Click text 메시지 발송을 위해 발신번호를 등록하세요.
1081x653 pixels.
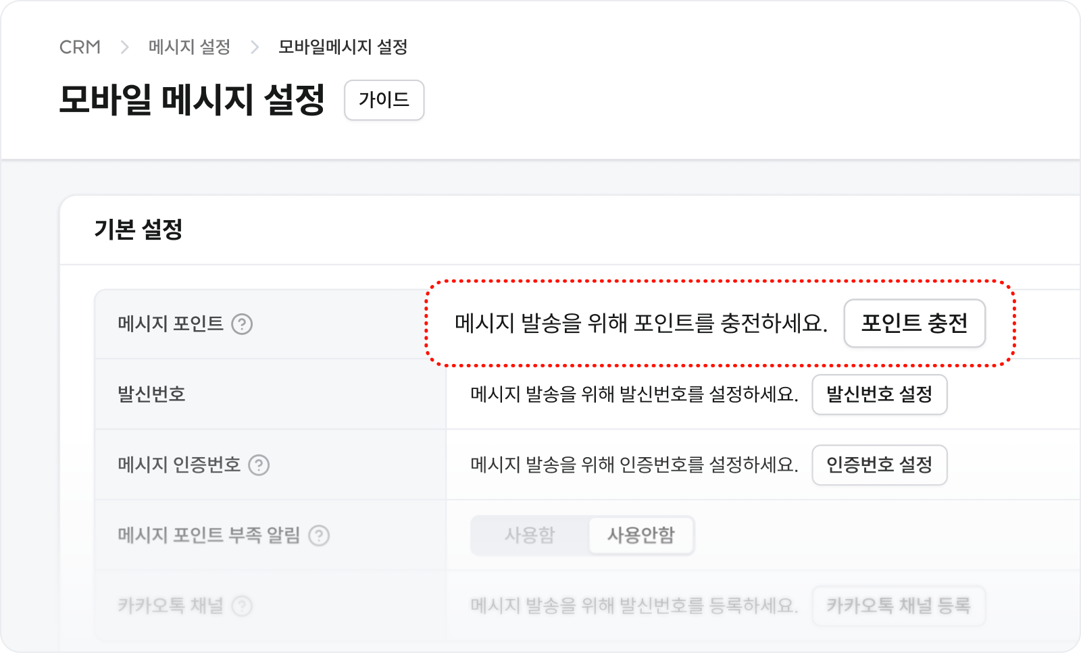pyautogui.click(x=634, y=606)
